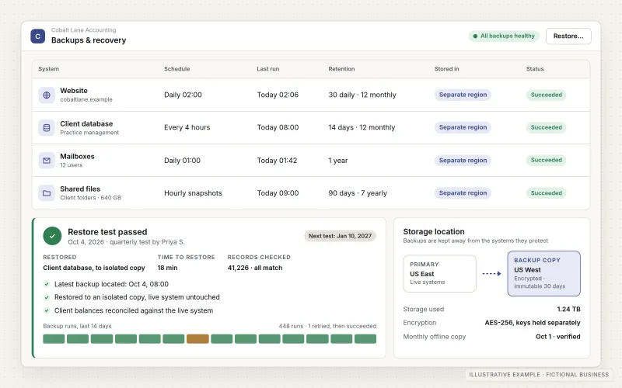This screenshot has width=622, height=388.
Task: Click the 'Hourly snapshots' schedule cell
Action: coord(193,193)
